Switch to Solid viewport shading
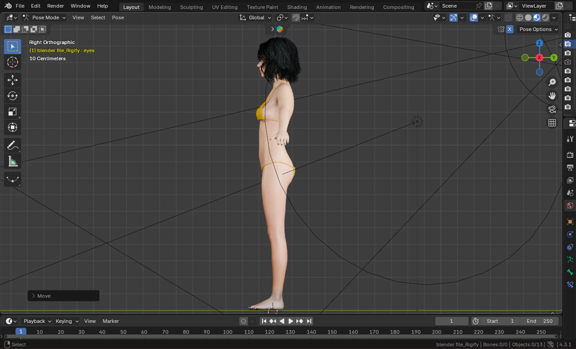Image resolution: width=576 pixels, height=349 pixels. (x=528, y=18)
